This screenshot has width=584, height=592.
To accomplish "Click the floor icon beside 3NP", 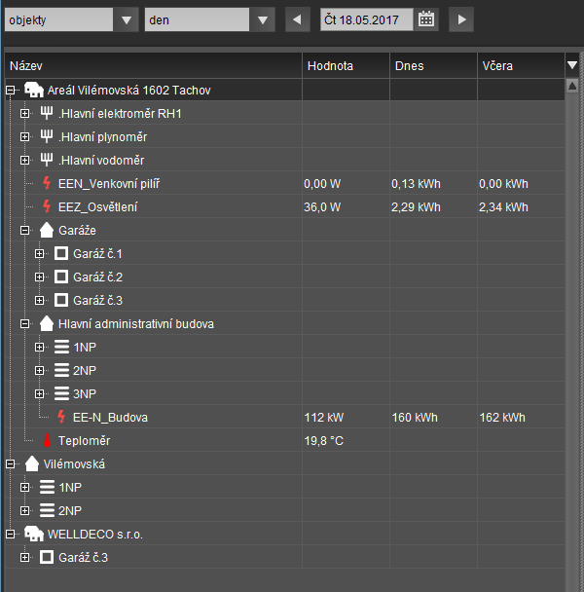I will pyautogui.click(x=60, y=394).
